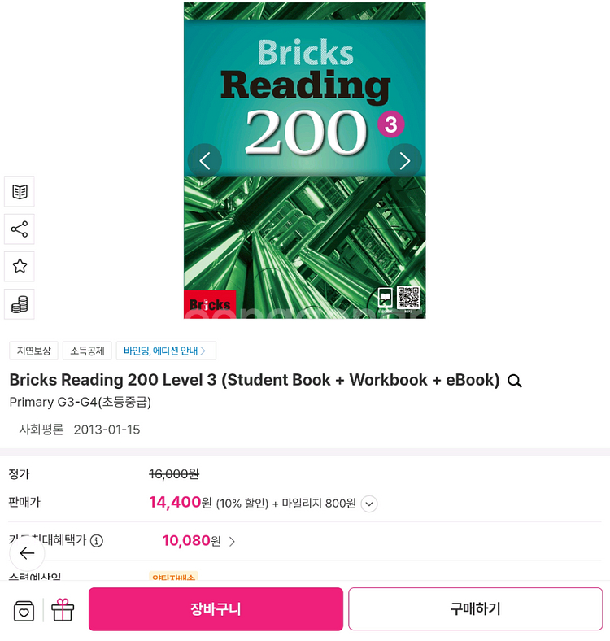Show next book cover image

[404, 161]
